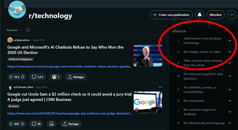This screenshot has height=130, width=238.
Task: Open u/damontoo profile link
Action: [21, 40]
